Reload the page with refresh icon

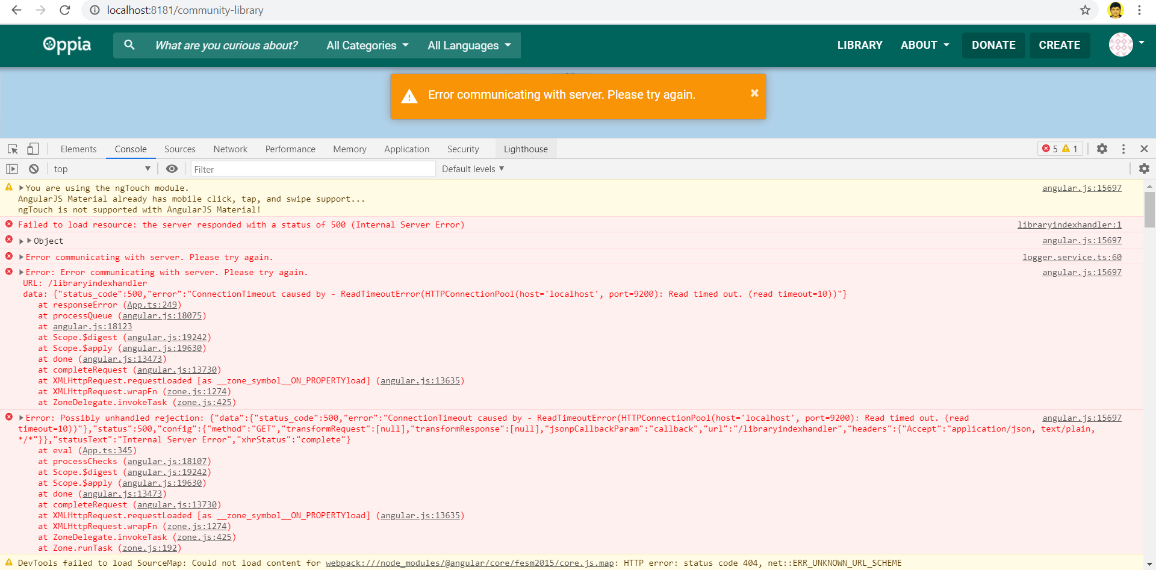pyautogui.click(x=65, y=10)
